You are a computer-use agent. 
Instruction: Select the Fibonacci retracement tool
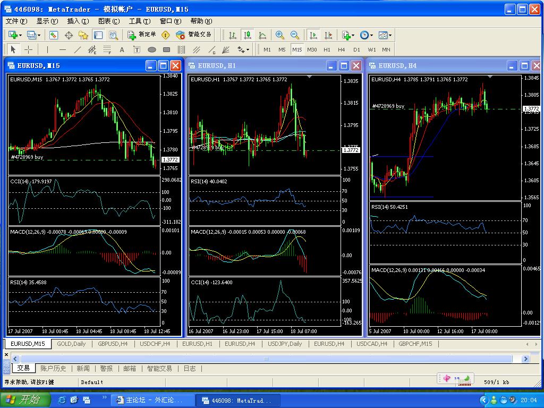tap(107, 49)
